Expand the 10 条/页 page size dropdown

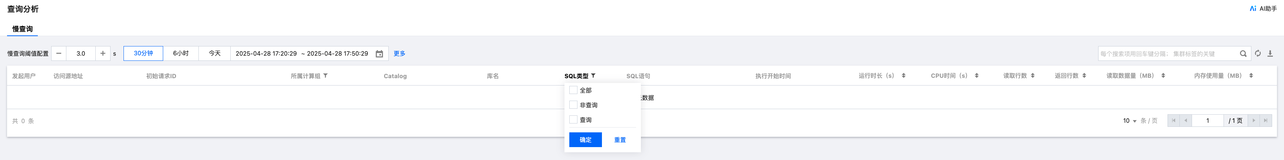coord(1129,121)
